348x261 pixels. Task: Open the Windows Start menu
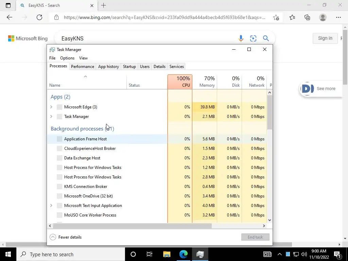point(8,254)
